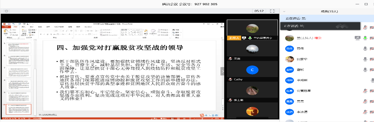Image resolution: width=374 pixels, height=122 pixels.
Task: Toggle microphone for member 曾伟
Action: (365, 48)
